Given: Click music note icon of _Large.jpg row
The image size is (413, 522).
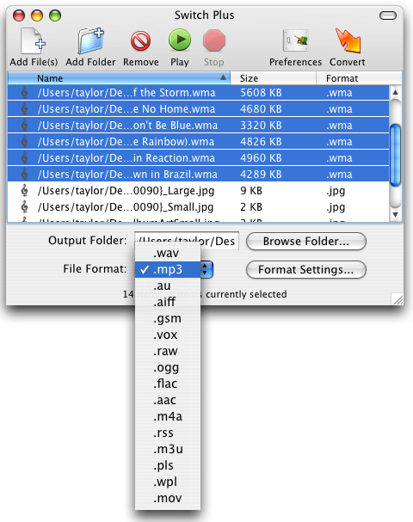Looking at the screenshot, I should click(24, 190).
